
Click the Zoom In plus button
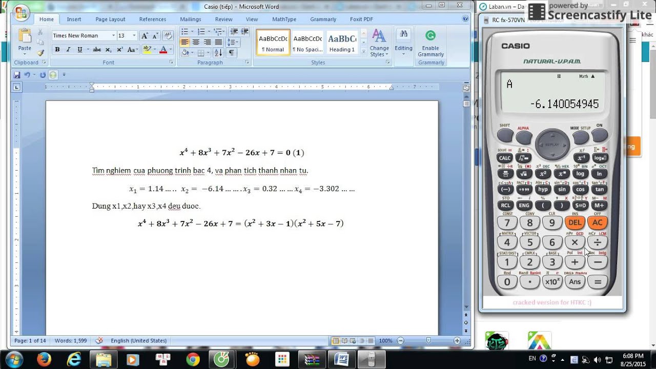[457, 340]
